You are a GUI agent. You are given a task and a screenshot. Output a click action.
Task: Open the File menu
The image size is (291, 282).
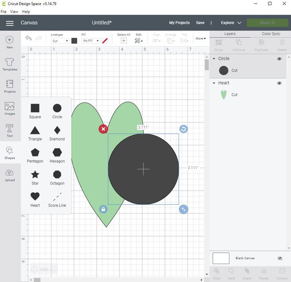[4, 12]
